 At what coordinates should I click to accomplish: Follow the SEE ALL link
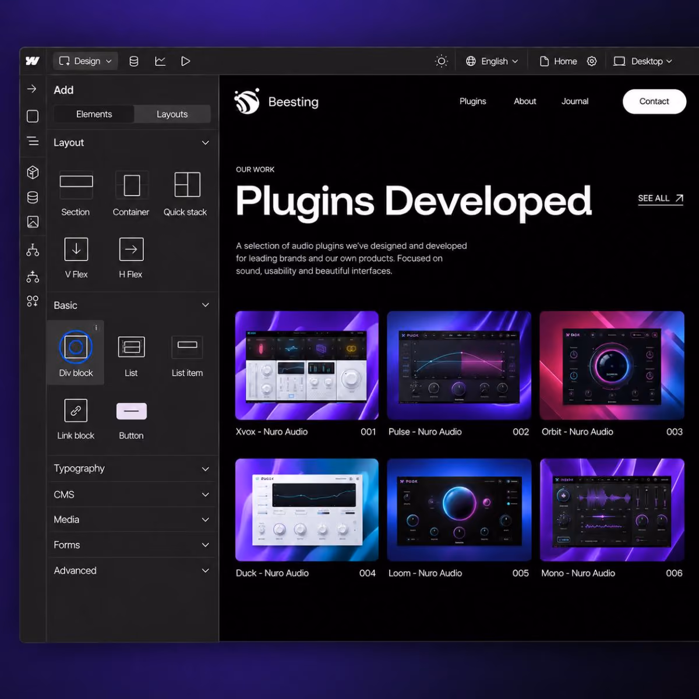tap(661, 199)
